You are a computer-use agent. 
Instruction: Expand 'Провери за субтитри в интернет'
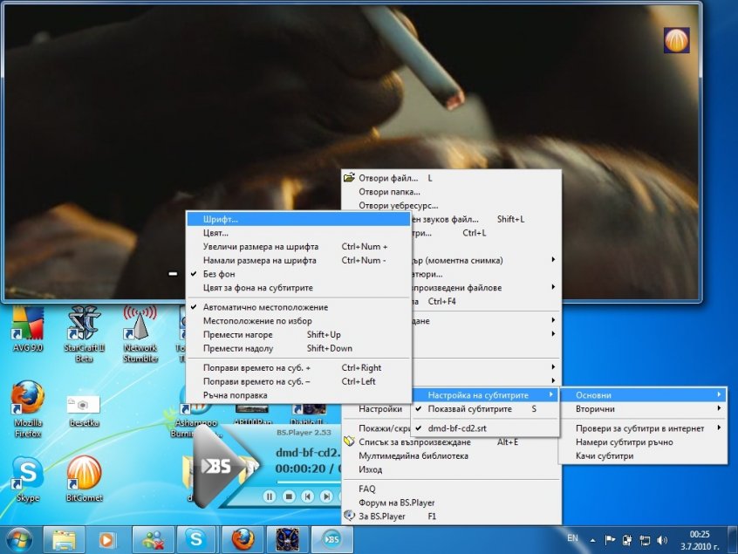[641, 427]
